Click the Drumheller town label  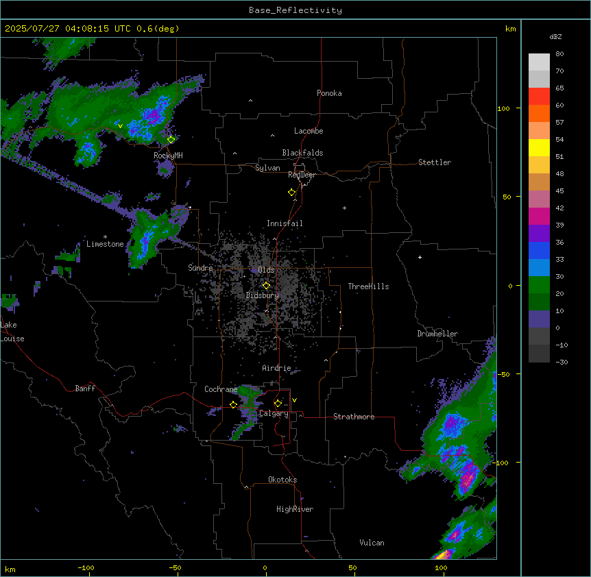(x=437, y=334)
